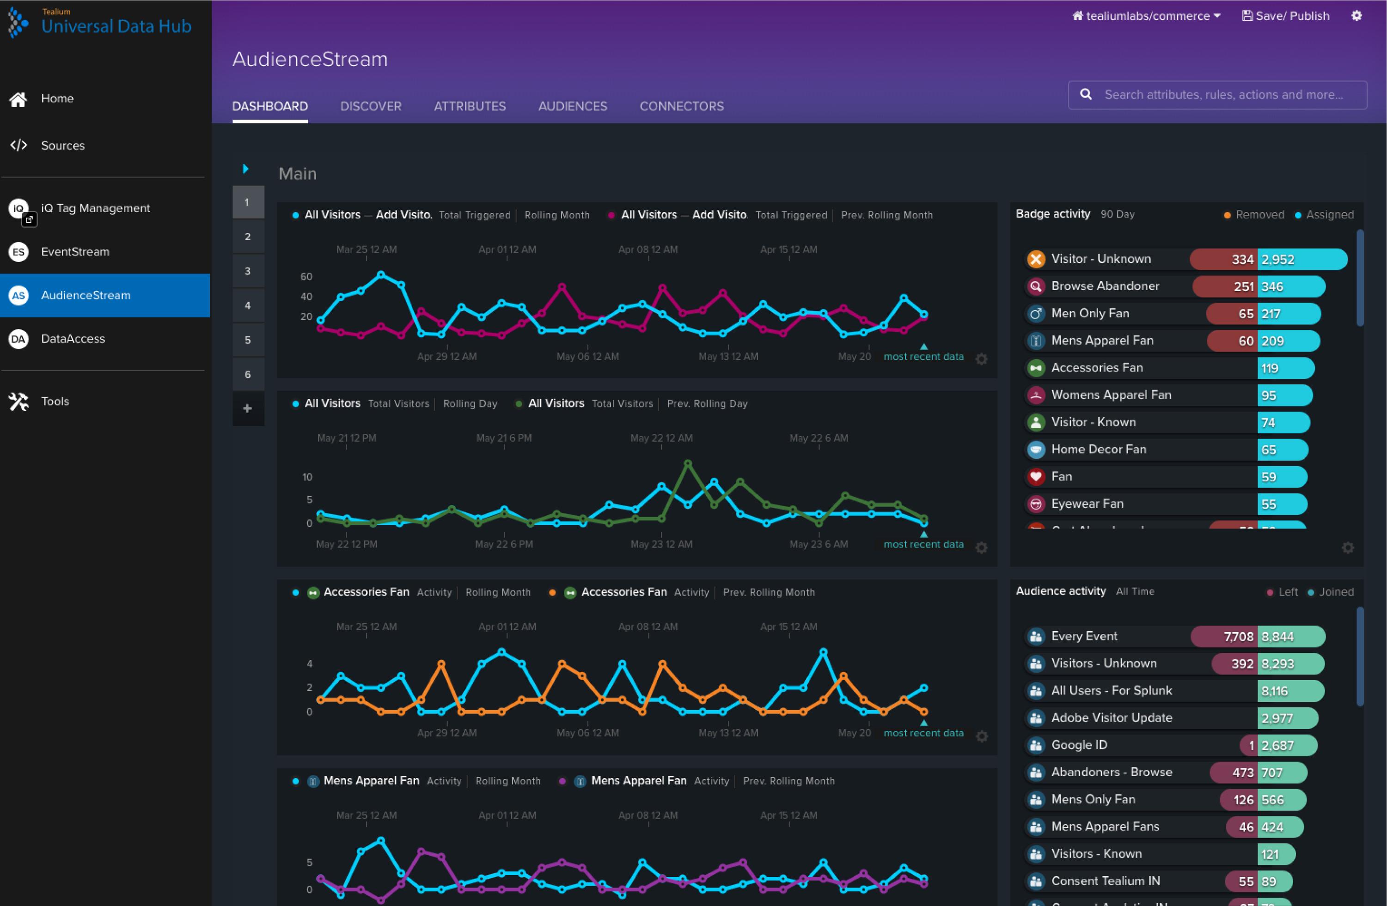Screen dimensions: 1387x906
Task: Click Save/ Publish button
Action: [x=1286, y=16]
